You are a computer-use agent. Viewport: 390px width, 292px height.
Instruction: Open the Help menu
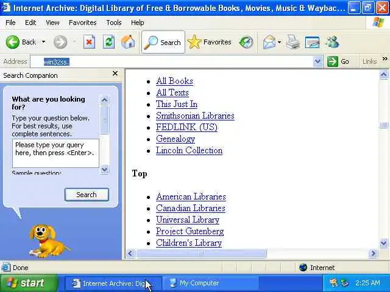tap(138, 23)
